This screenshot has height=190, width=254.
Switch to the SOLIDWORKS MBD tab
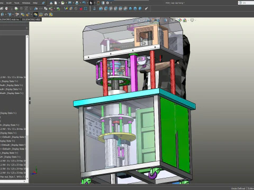[31, 20]
